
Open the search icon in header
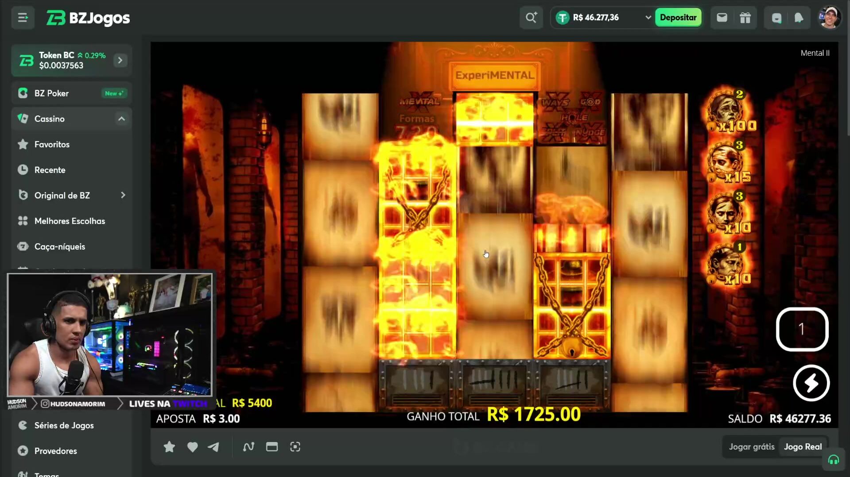(x=531, y=18)
